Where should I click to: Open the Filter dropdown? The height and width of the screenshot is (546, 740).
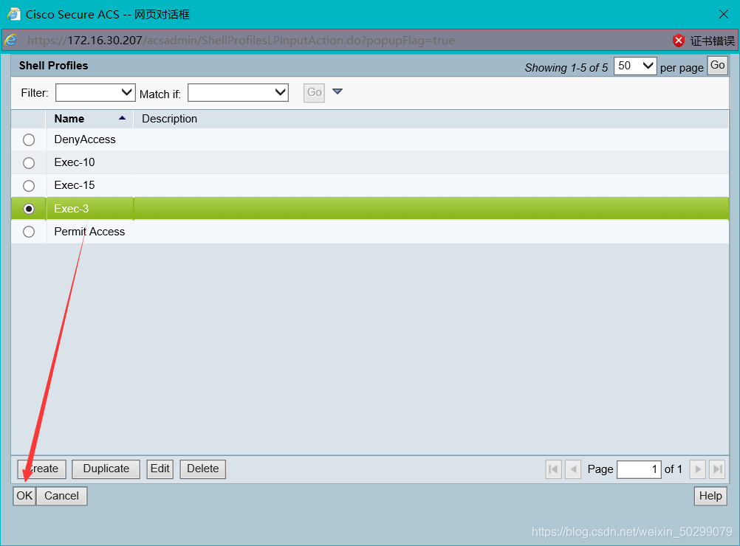(x=95, y=92)
